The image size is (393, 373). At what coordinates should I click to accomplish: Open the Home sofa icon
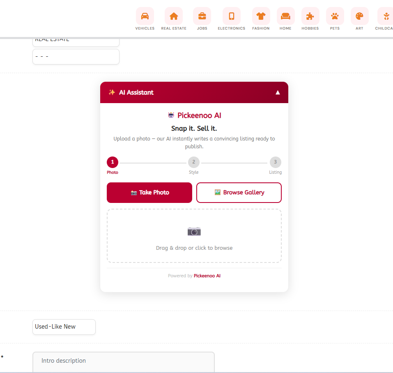(285, 16)
